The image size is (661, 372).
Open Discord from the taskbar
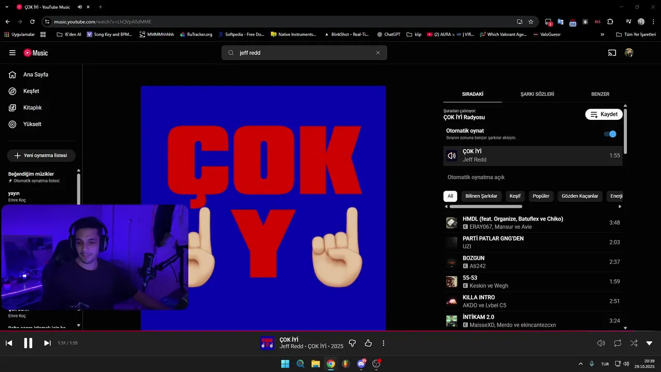click(x=361, y=364)
